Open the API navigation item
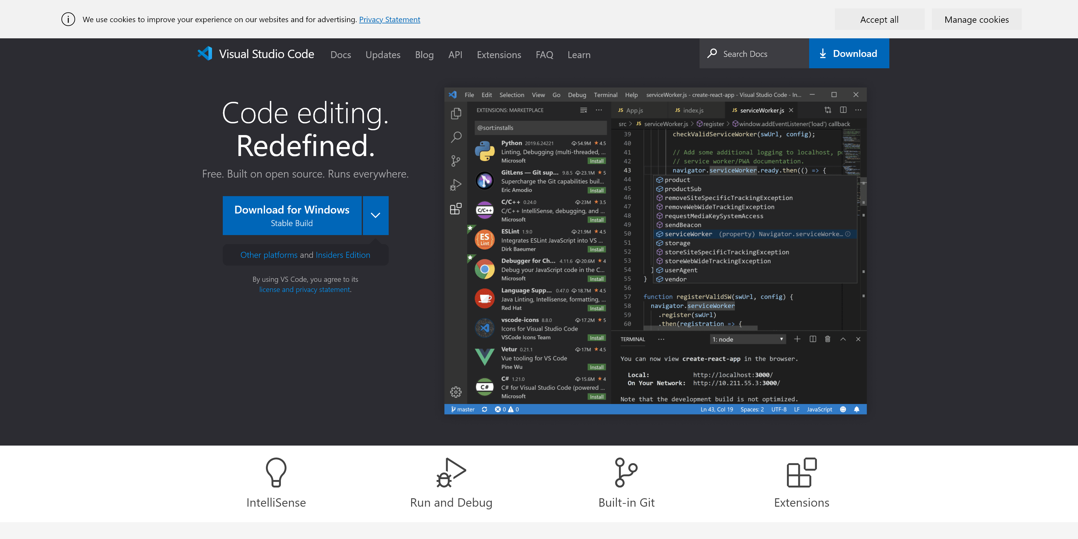This screenshot has width=1078, height=539. (455, 54)
